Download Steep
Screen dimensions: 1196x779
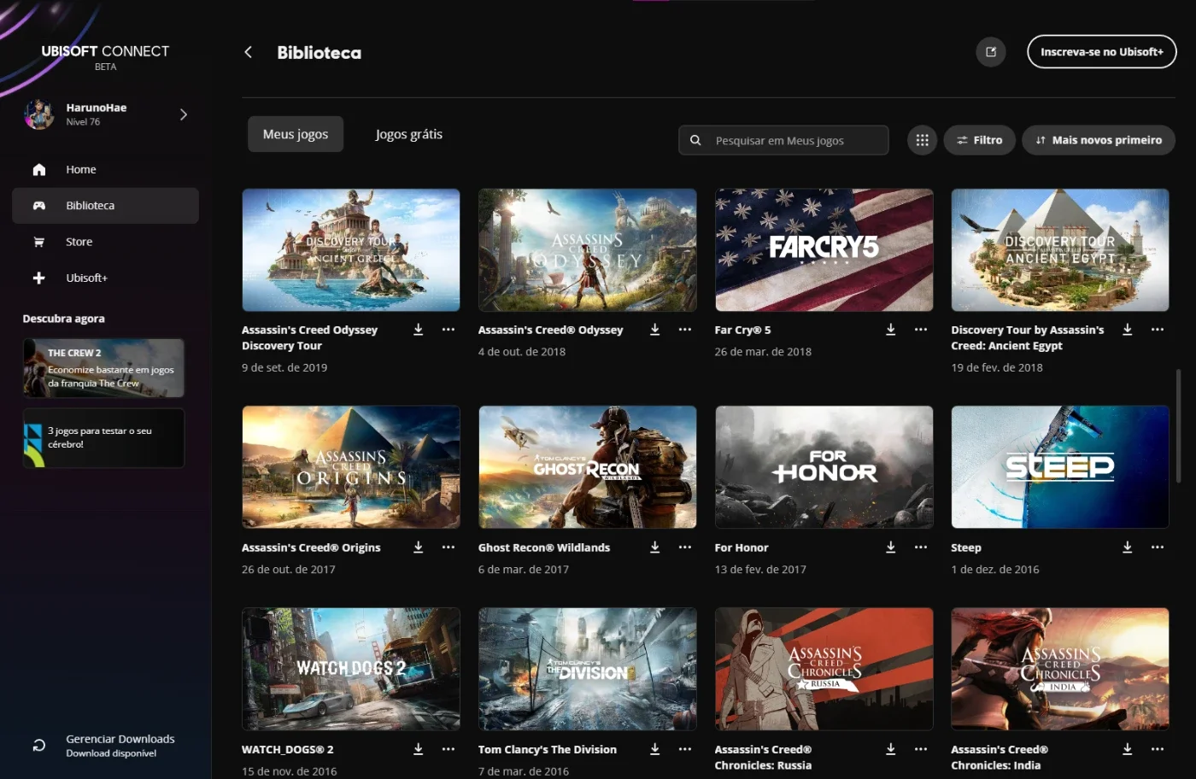click(x=1128, y=548)
